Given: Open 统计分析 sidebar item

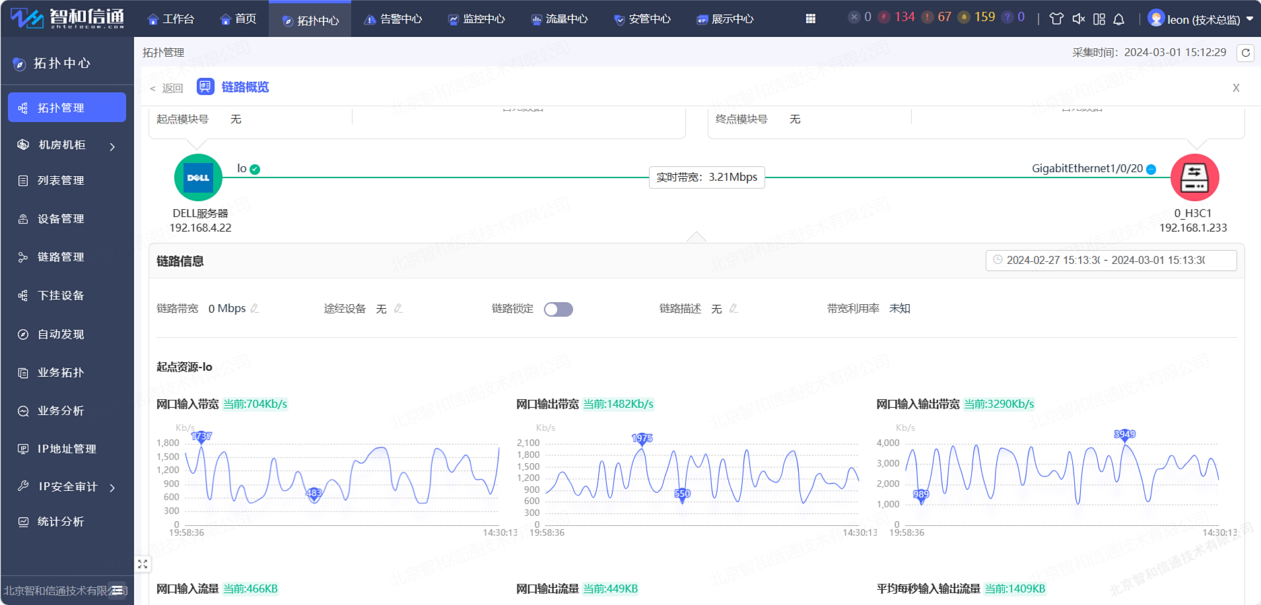Looking at the screenshot, I should pyautogui.click(x=67, y=521).
